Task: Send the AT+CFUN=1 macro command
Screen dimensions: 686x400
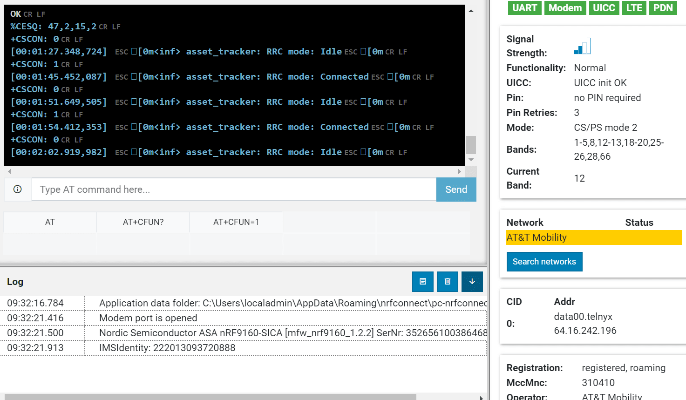Action: (x=236, y=222)
